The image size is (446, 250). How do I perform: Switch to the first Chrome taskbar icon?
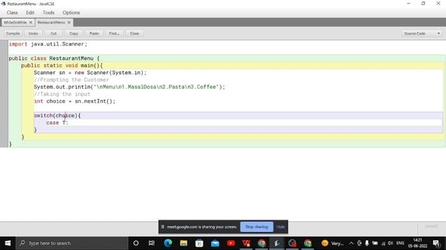pyautogui.click(x=262, y=243)
